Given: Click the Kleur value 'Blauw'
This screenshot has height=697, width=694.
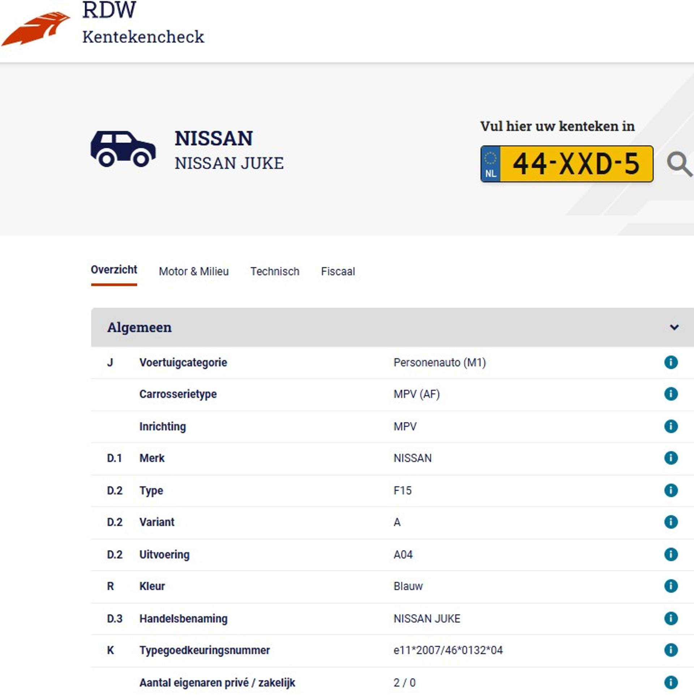Looking at the screenshot, I should [408, 586].
